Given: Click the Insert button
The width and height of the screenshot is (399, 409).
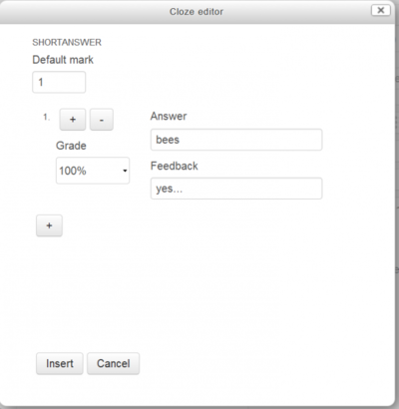Looking at the screenshot, I should [60, 363].
